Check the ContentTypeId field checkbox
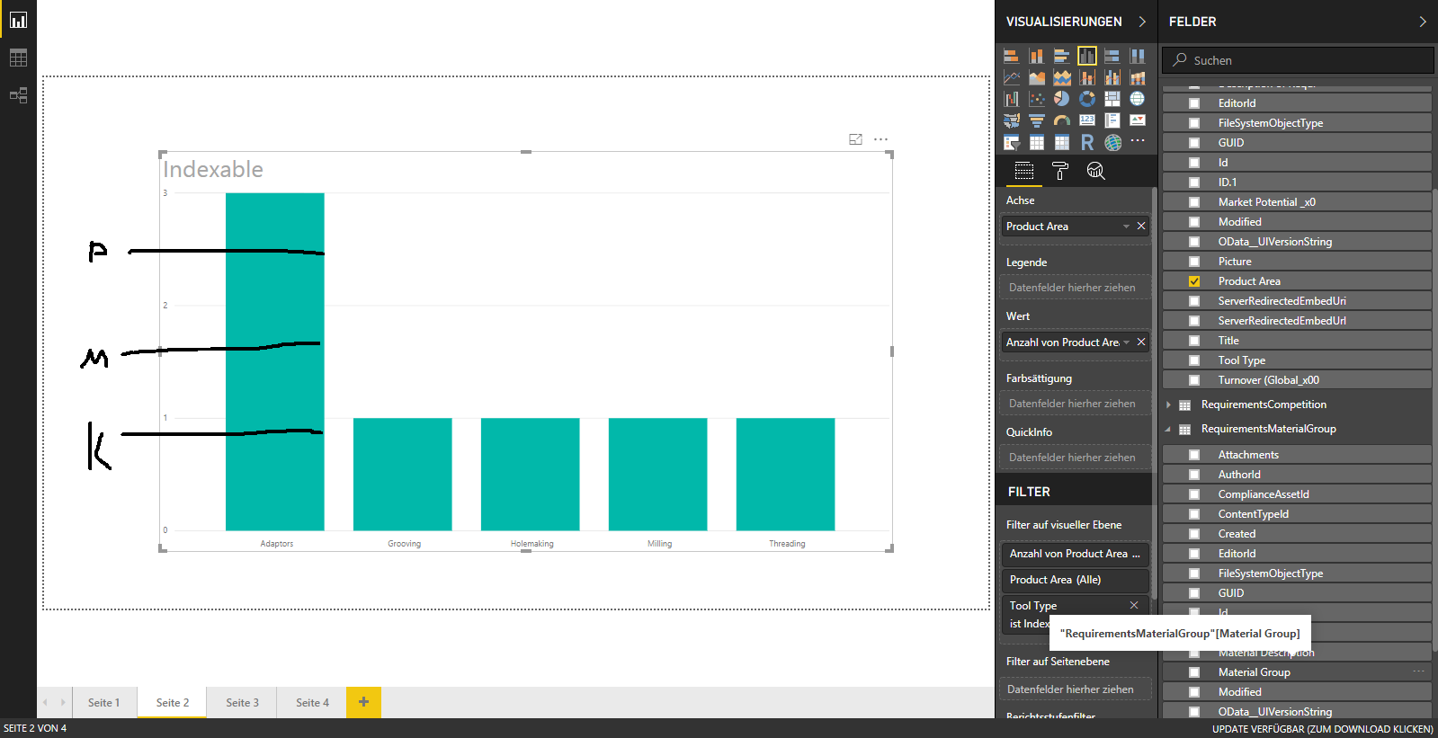The image size is (1438, 738). 1194,514
